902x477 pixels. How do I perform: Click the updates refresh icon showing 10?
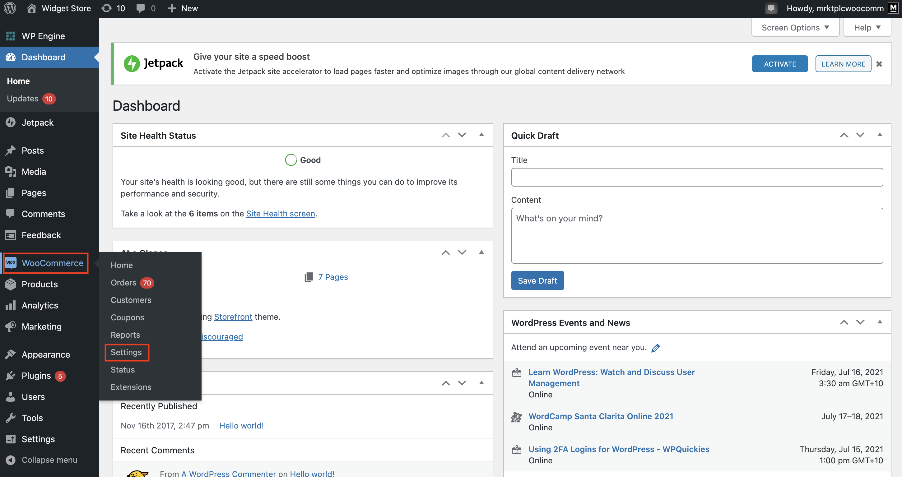click(106, 8)
